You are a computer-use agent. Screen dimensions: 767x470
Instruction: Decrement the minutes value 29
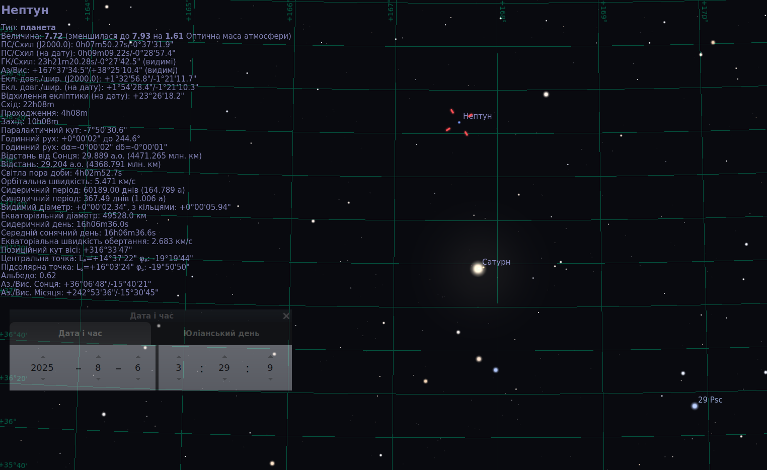[224, 379]
